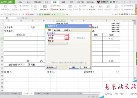The width and height of the screenshot is (137, 98).
Task: Click Show Detail (显示明细数据) icon
Action: tap(122, 6)
